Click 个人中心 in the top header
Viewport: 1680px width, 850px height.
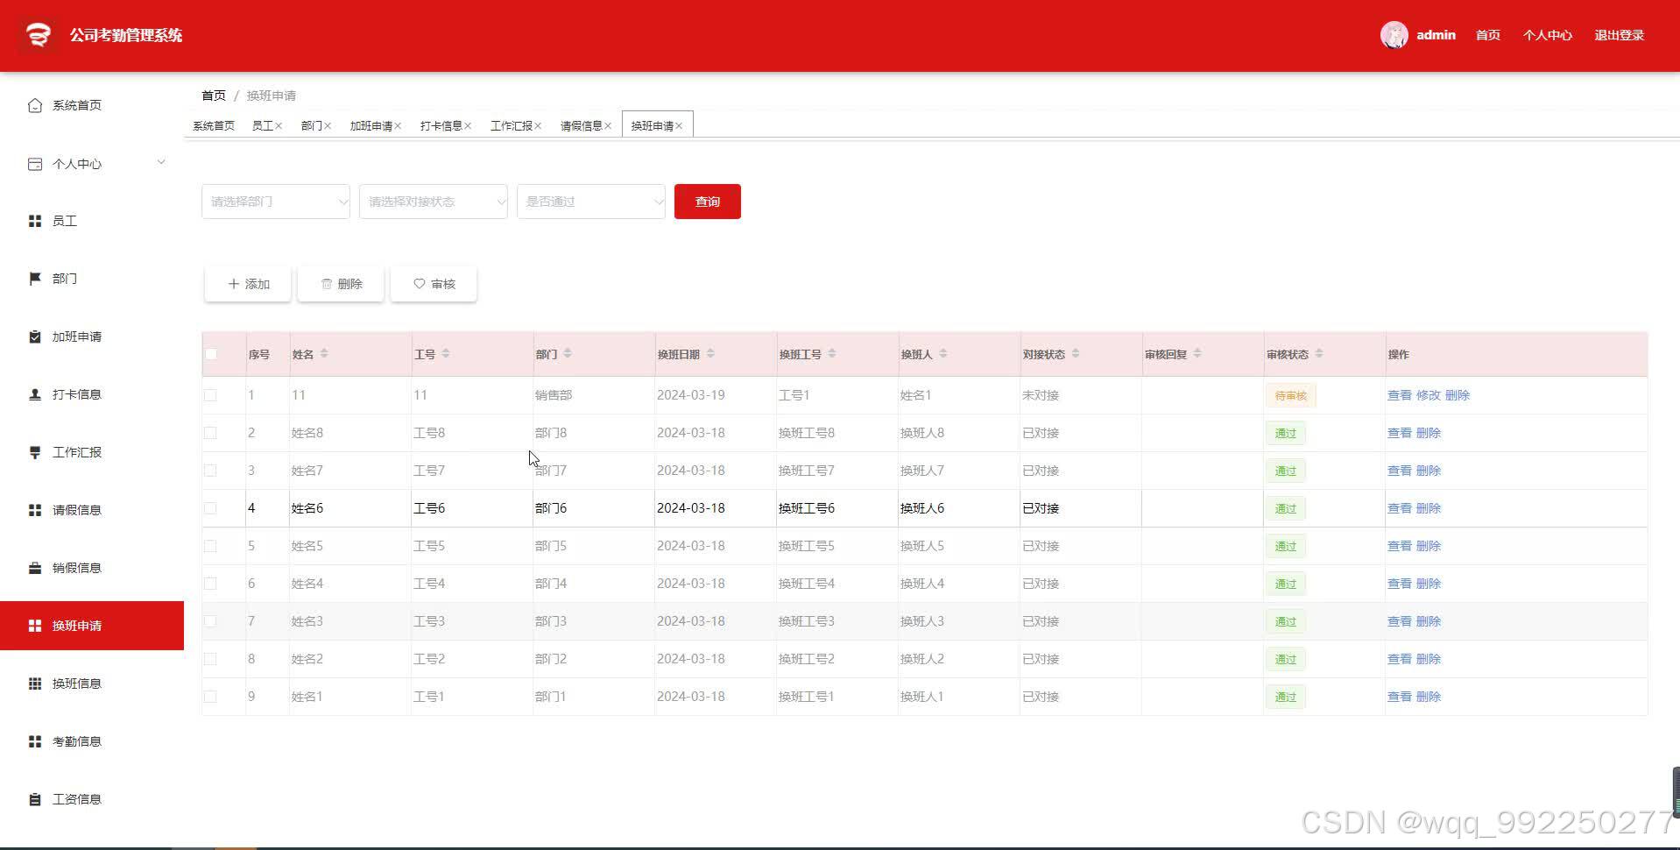(1548, 35)
